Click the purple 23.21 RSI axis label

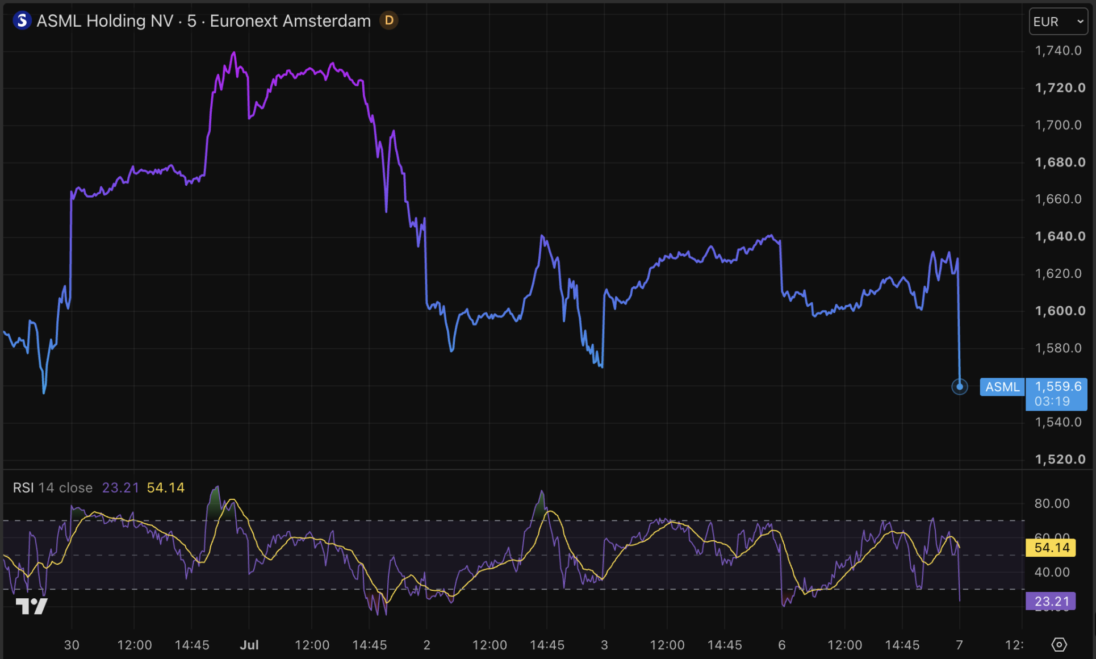click(x=1051, y=601)
